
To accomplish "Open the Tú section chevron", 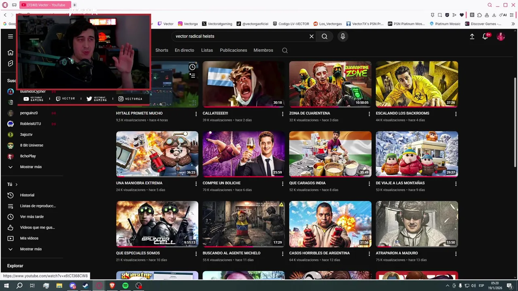I will pos(17,185).
